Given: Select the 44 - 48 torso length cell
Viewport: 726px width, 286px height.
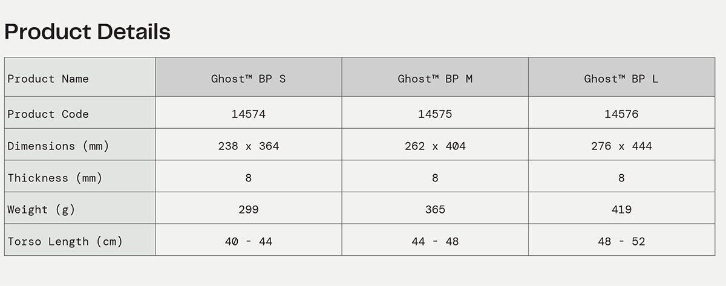Looking at the screenshot, I should [435, 241].
